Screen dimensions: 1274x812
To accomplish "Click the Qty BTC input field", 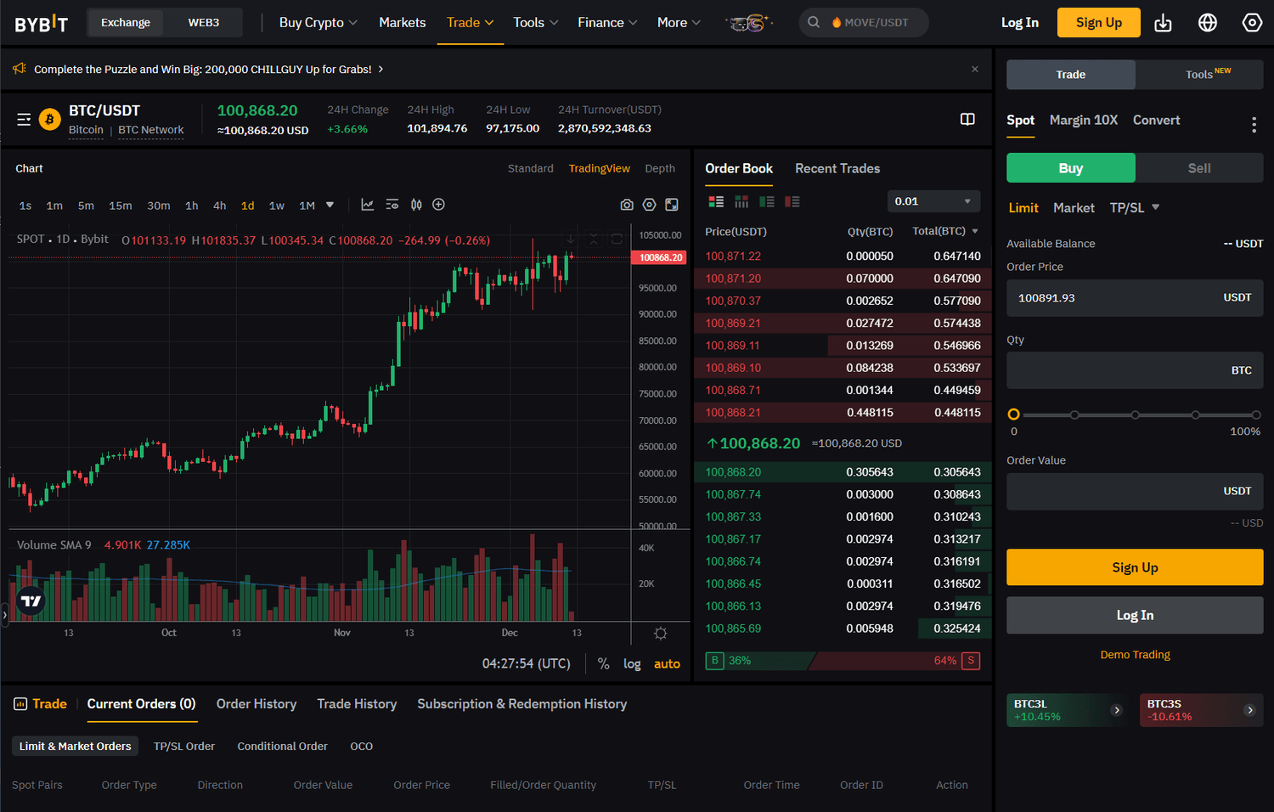I will click(x=1135, y=370).
